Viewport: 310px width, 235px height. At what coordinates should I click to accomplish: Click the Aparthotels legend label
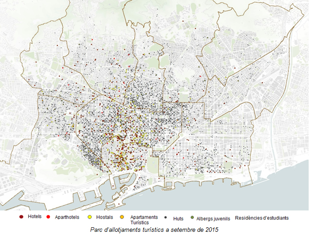coord(67,218)
